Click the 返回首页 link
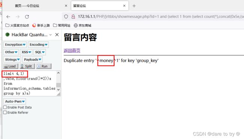 pos(72,50)
